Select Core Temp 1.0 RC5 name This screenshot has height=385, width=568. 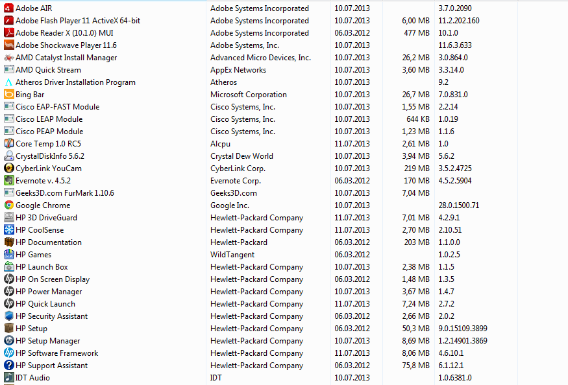click(48, 144)
